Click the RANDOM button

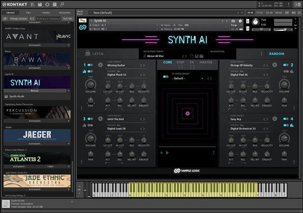coord(277,54)
